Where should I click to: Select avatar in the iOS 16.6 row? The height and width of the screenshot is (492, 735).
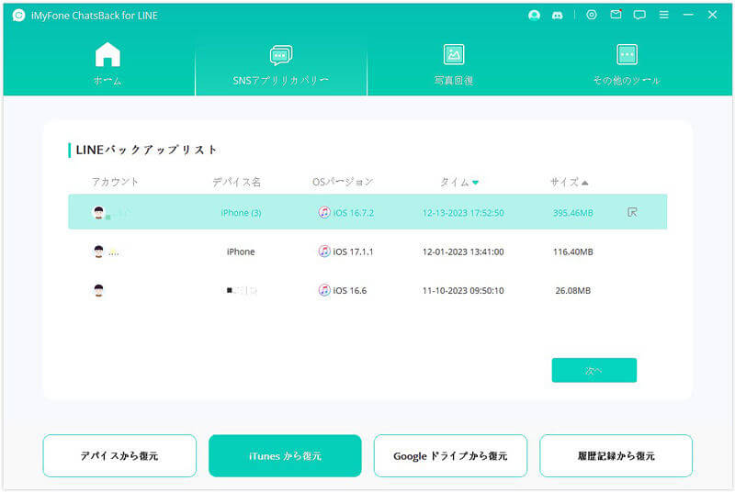pyautogui.click(x=98, y=290)
